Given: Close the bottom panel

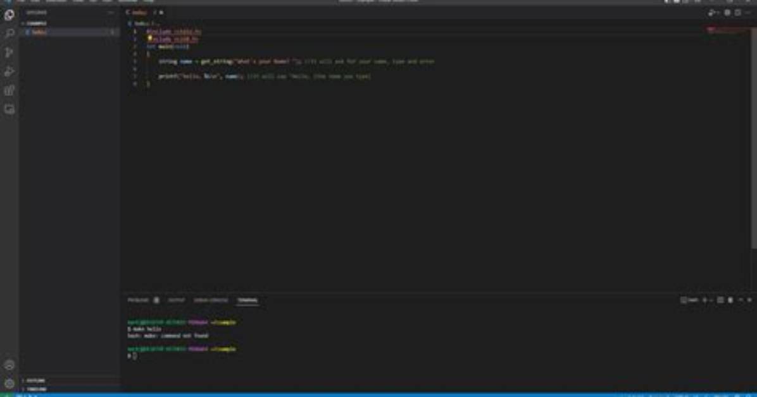Looking at the screenshot, I should point(750,300).
